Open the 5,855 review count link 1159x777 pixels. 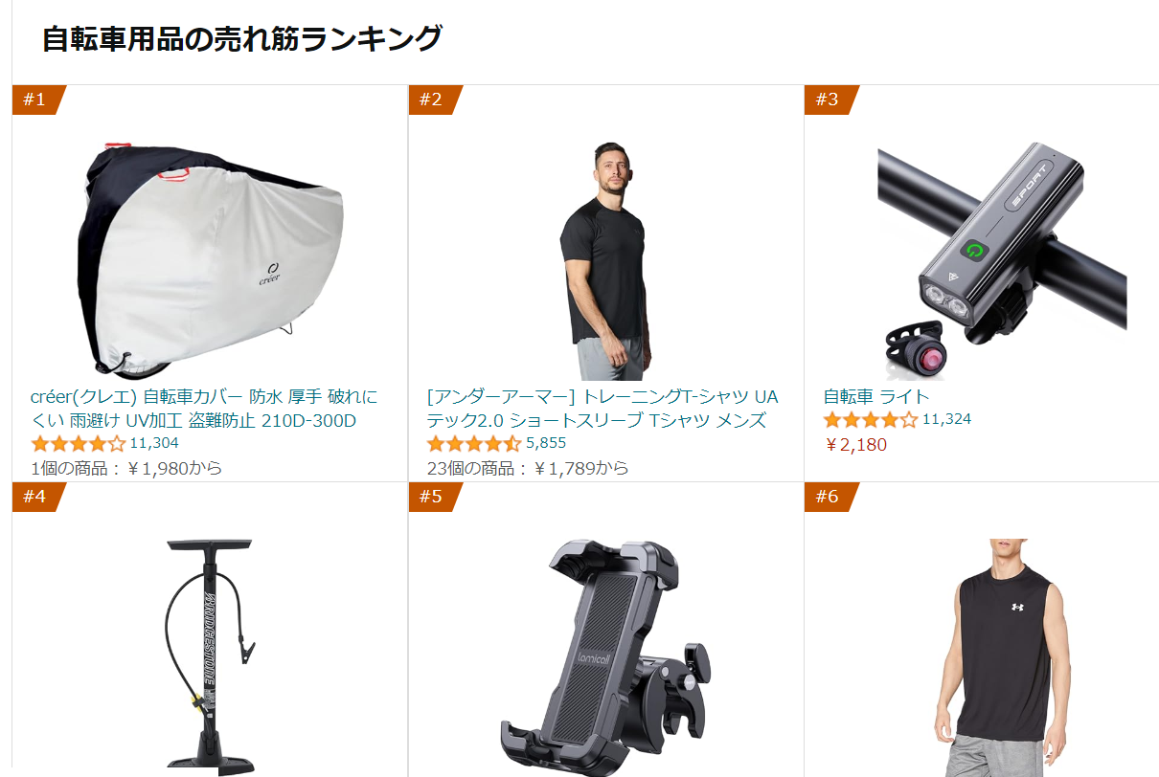coord(546,443)
